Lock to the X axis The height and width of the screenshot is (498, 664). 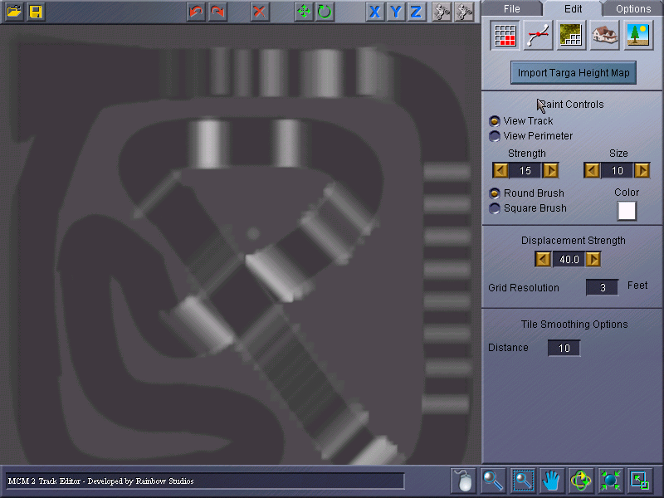[x=374, y=12]
